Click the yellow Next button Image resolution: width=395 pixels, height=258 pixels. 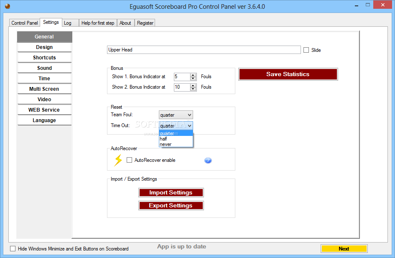[344, 249]
